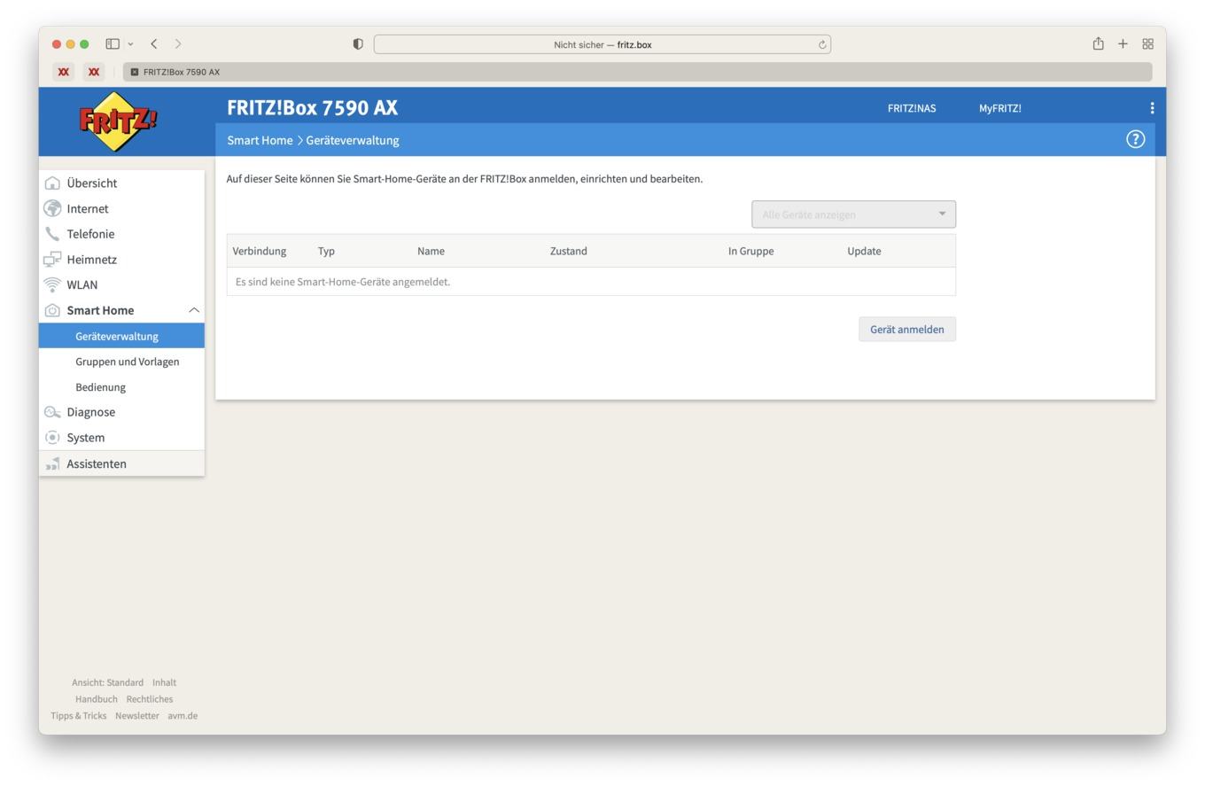Click the In Gruppe column header
This screenshot has width=1205, height=786.
(750, 252)
